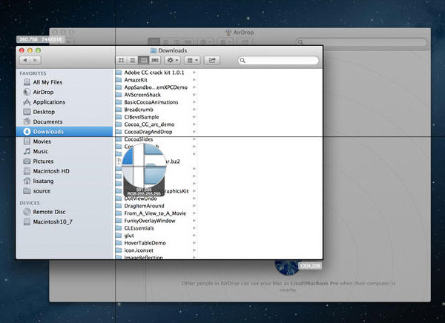This screenshot has height=323, width=445.
Task: Open Pictures in the sidebar
Action: (x=65, y=161)
